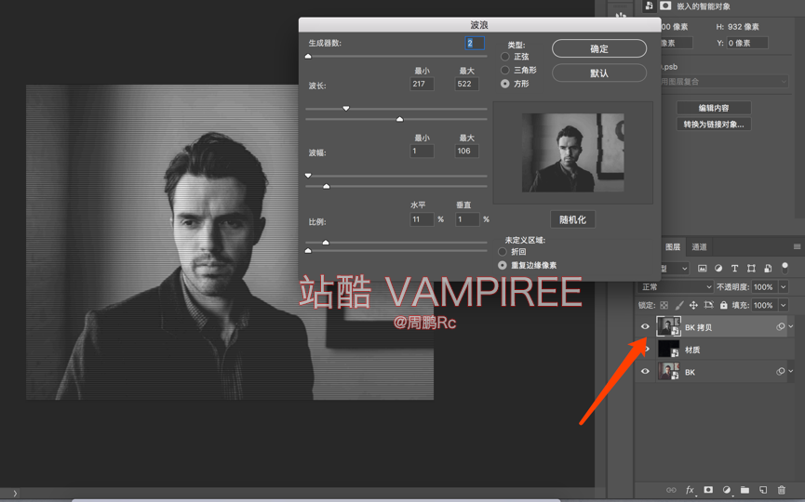
Task: Confirm the wave filter with 确定
Action: (x=599, y=48)
